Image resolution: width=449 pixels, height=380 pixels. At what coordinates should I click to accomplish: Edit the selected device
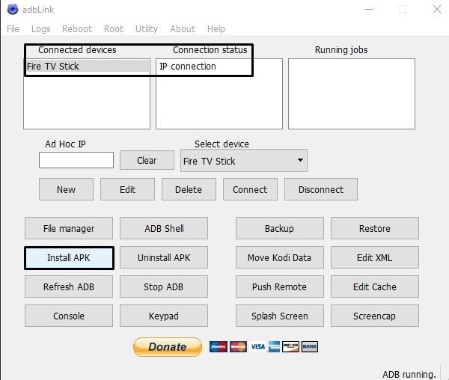[127, 189]
